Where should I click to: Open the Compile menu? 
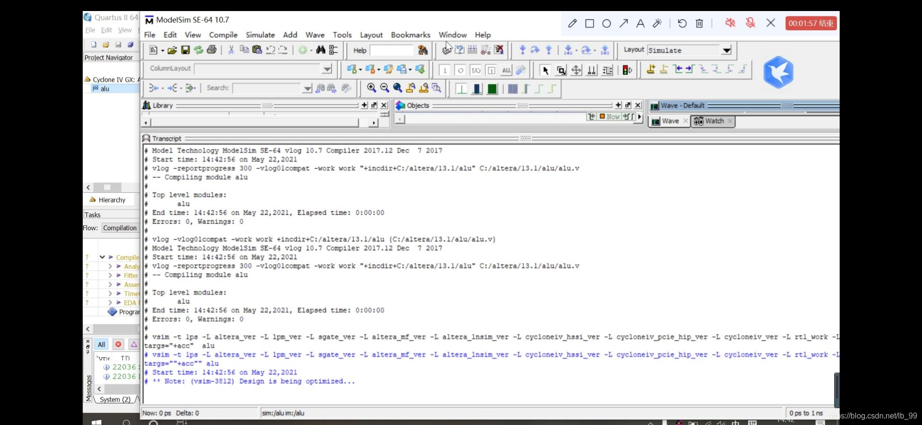[x=223, y=35]
